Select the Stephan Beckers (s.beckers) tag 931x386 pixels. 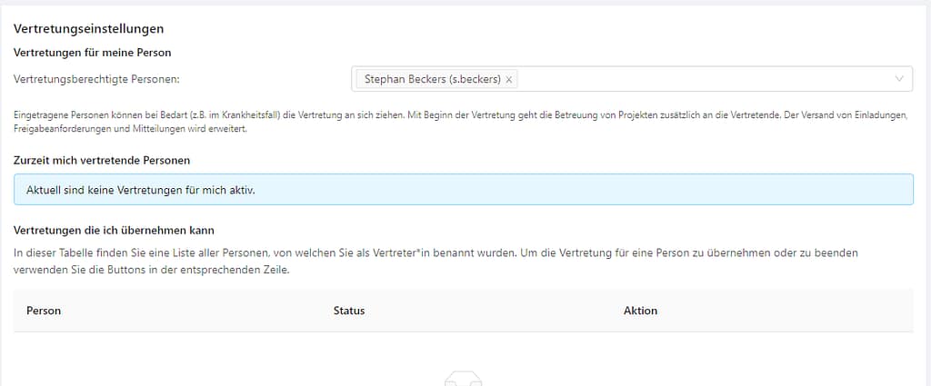(x=432, y=80)
